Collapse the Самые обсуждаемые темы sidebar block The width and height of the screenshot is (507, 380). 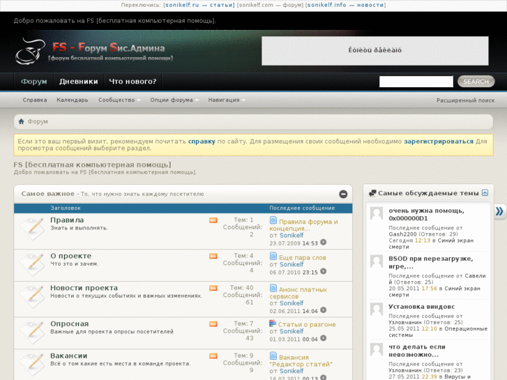tap(485, 192)
